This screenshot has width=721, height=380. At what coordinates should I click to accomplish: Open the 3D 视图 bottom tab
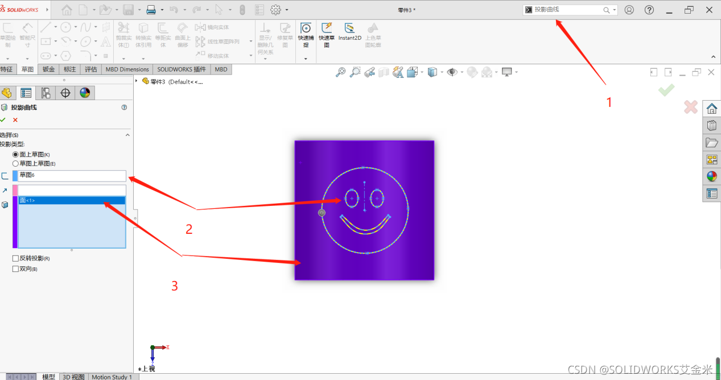click(x=73, y=377)
